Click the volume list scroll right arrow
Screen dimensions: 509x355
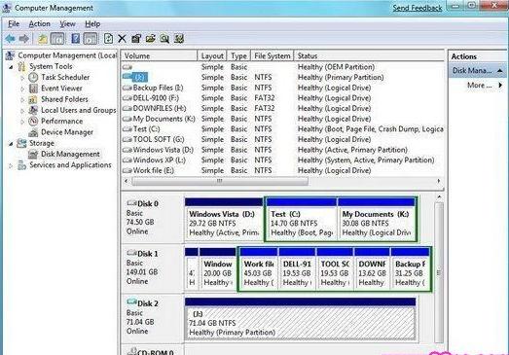coord(439,181)
